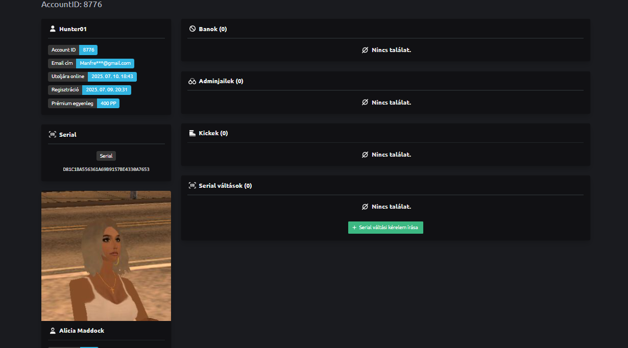Click the empty-set icon in the Banok panel
This screenshot has height=348, width=628.
tap(365, 50)
